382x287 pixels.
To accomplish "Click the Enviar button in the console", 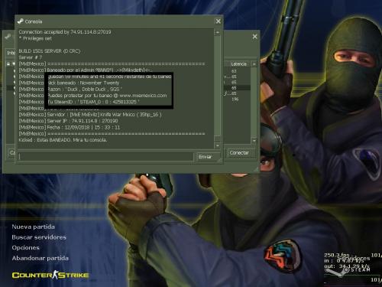I will [207, 157].
